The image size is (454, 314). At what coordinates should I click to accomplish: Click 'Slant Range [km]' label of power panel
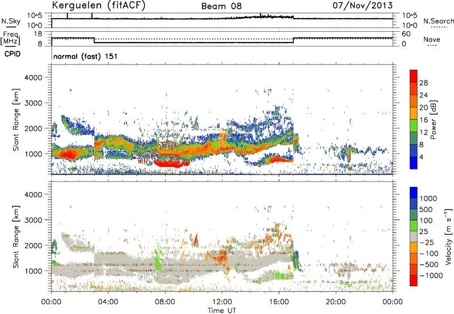tap(16, 120)
